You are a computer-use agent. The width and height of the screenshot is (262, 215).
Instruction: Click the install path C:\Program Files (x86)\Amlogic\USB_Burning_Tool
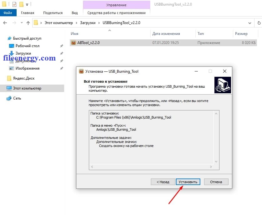134,117
